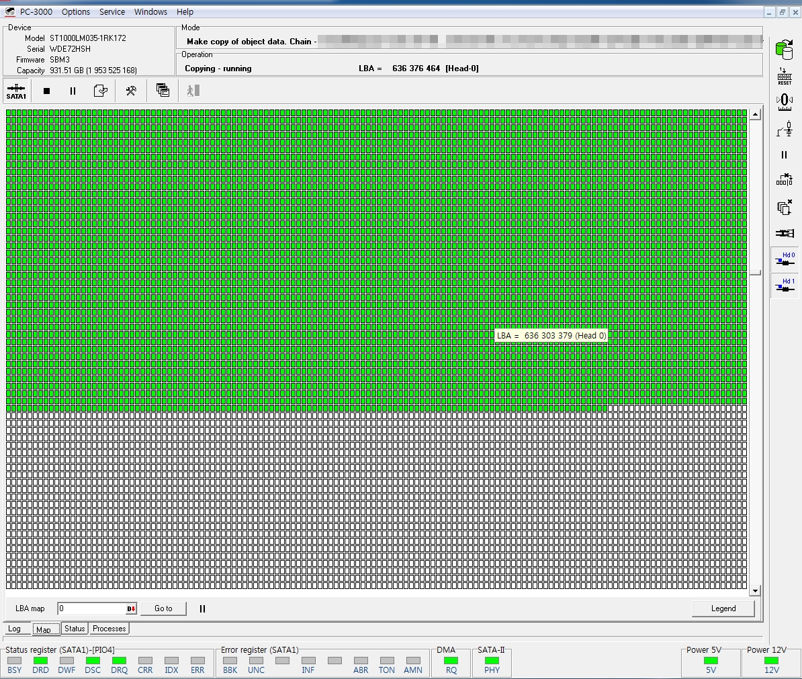Click the map scrollbar up arrow
The height and width of the screenshot is (679, 802).
click(756, 115)
